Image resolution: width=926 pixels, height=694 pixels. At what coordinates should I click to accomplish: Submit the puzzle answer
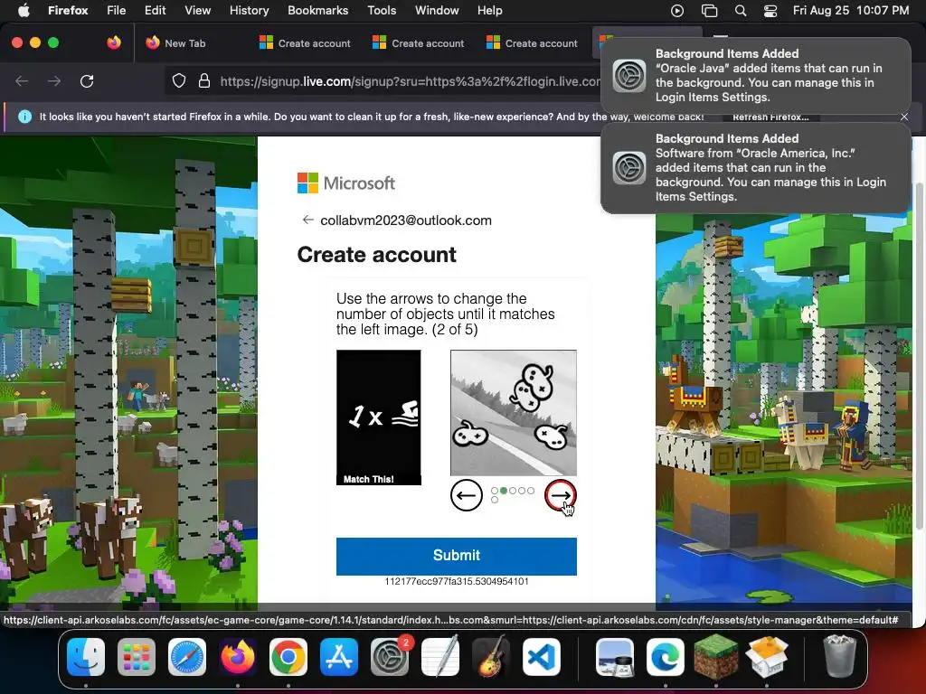(x=457, y=556)
